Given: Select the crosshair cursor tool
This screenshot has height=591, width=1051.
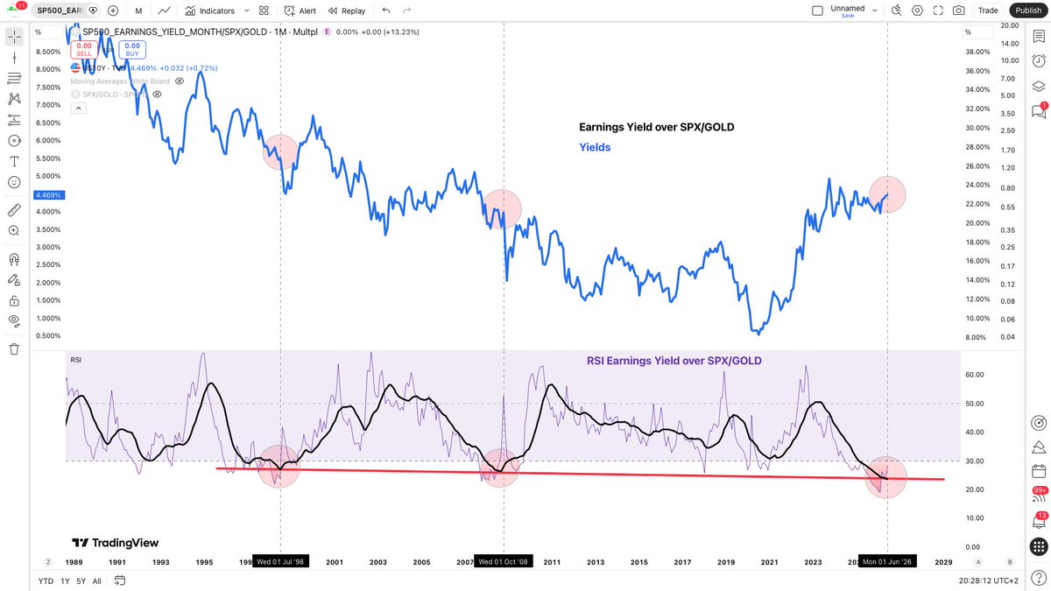Looking at the screenshot, I should pyautogui.click(x=14, y=37).
